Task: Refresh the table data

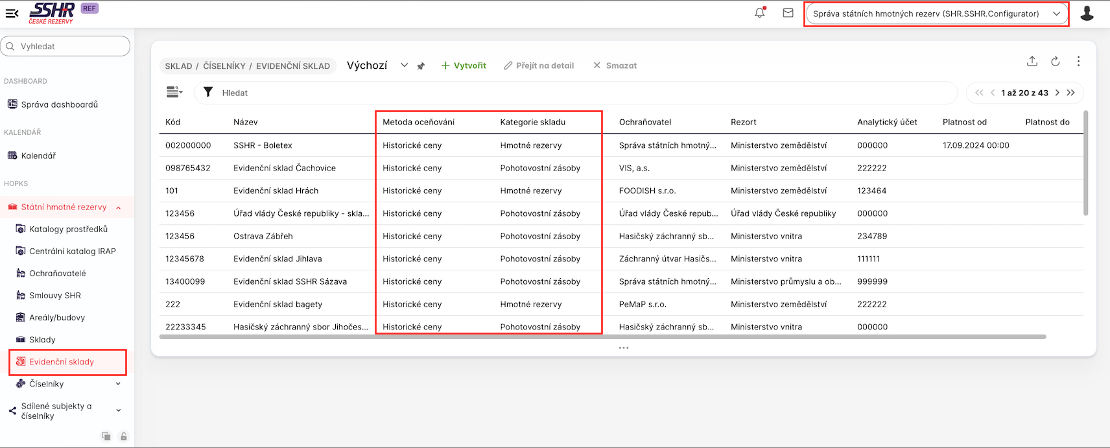Action: (x=1056, y=61)
